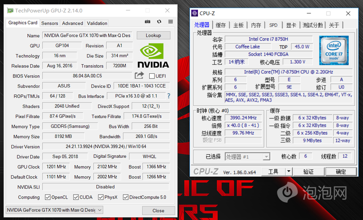
Task: Click the GPU-Z screenshot camera icon
Action: pyautogui.click(x=148, y=21)
